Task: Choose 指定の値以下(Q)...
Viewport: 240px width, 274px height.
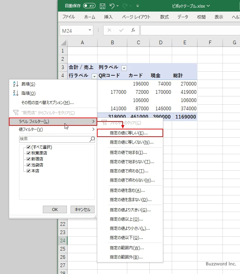Action: 130,238
